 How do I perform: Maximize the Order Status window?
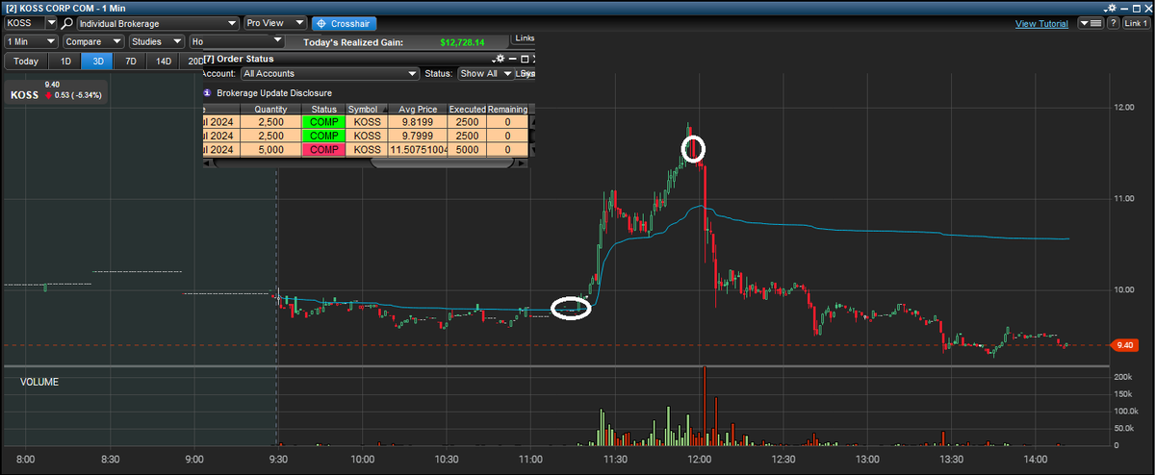click(525, 59)
